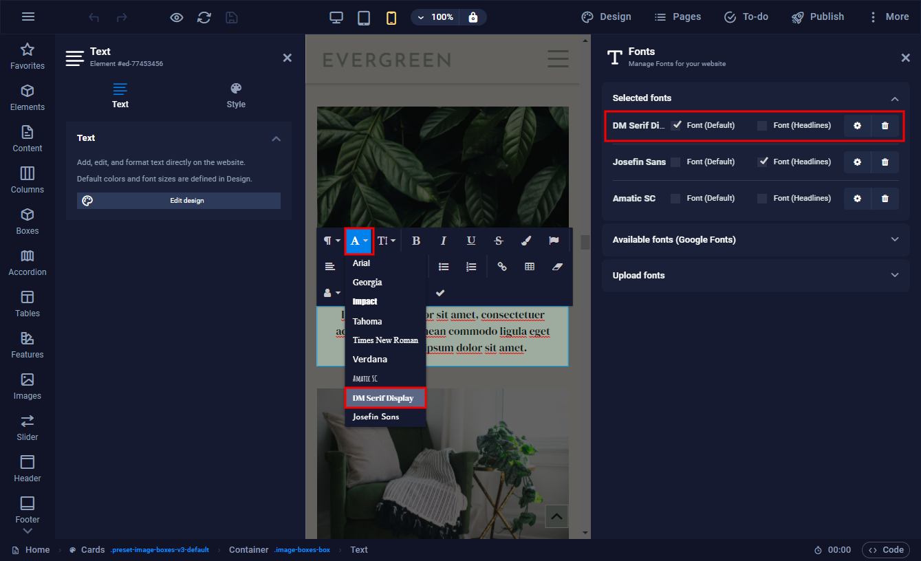Insert a link using the chain icon
921x561 pixels.
[x=502, y=267]
